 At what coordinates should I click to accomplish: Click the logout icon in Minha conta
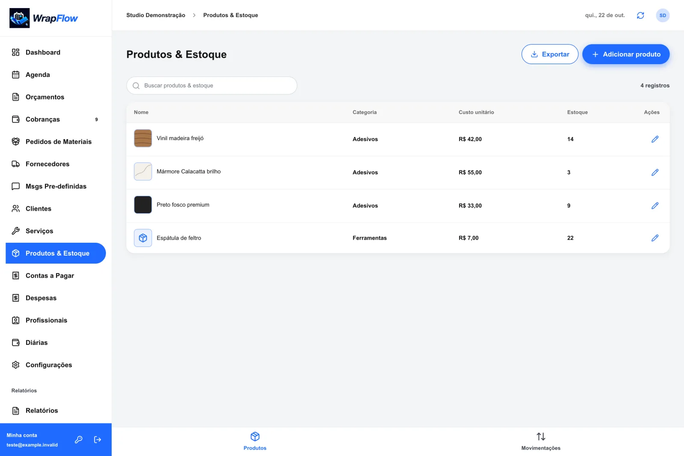click(x=97, y=440)
